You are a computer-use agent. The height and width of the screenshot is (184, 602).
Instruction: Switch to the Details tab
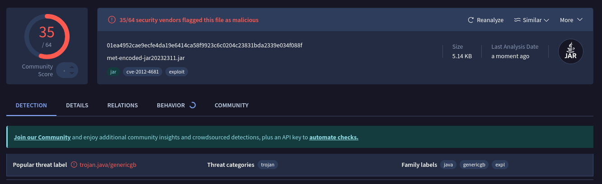pos(77,106)
